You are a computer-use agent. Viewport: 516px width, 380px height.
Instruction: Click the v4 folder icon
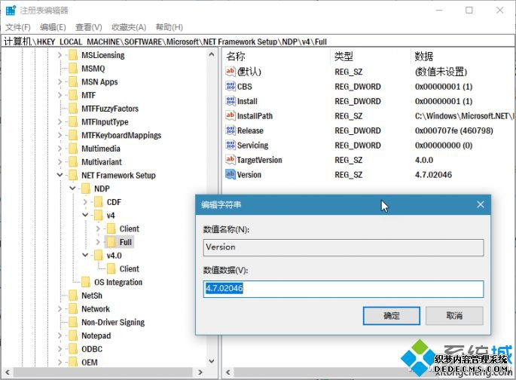click(x=99, y=216)
